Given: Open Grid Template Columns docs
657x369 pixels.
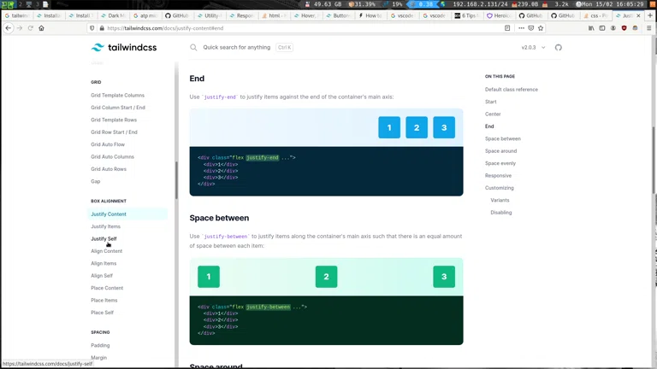Looking at the screenshot, I should 117,96.
